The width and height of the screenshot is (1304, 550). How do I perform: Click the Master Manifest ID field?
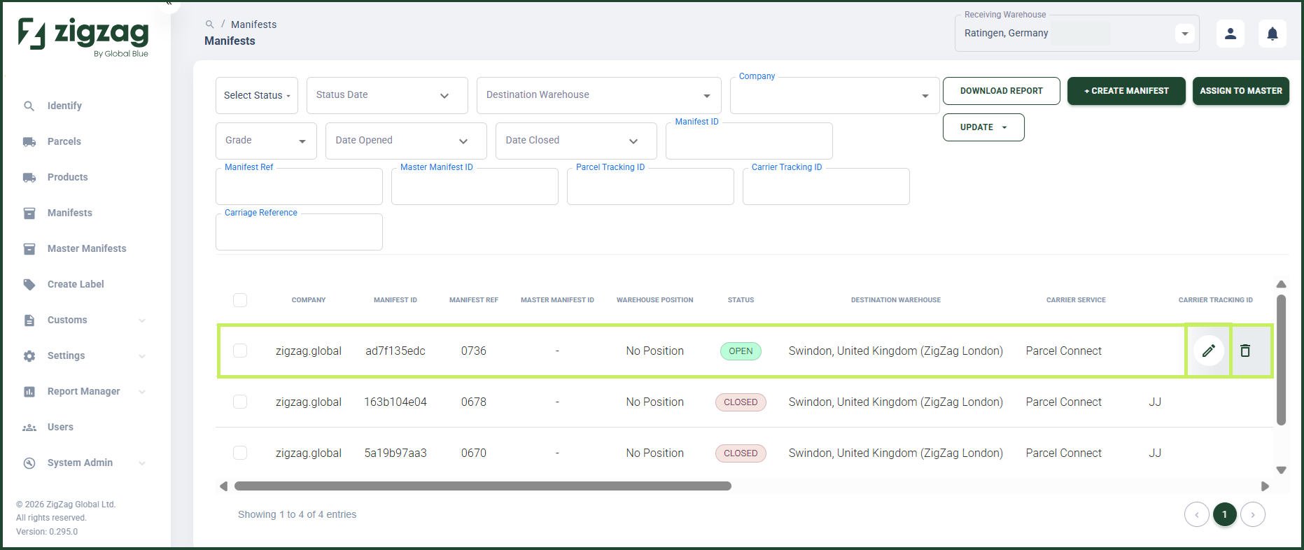click(x=475, y=186)
